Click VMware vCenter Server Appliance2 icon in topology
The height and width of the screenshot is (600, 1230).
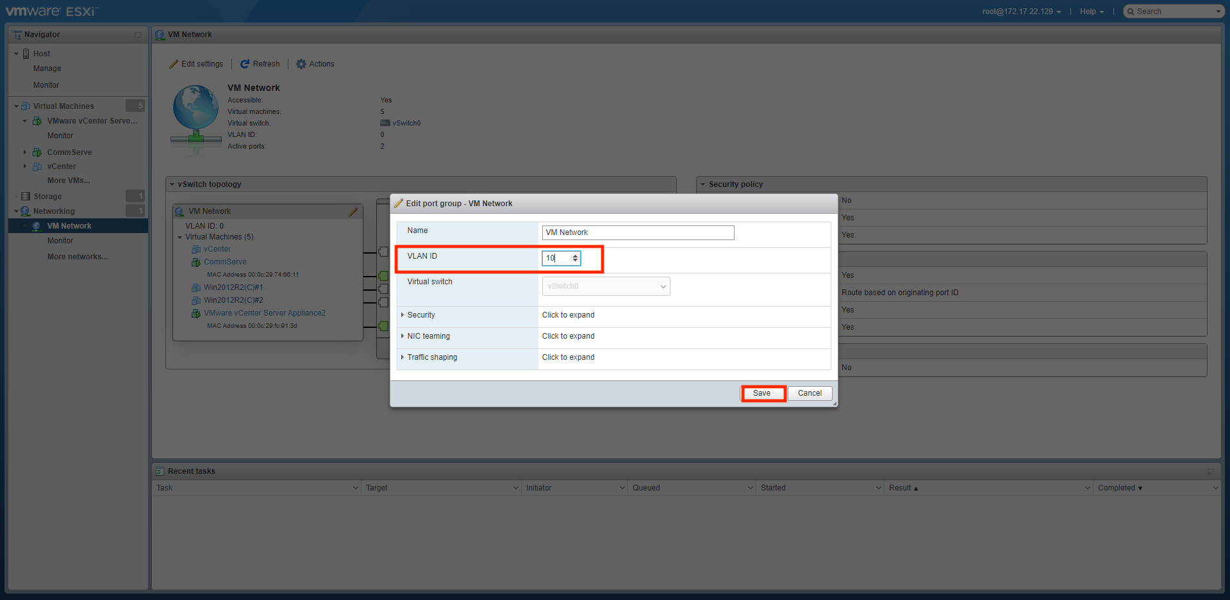coord(196,313)
